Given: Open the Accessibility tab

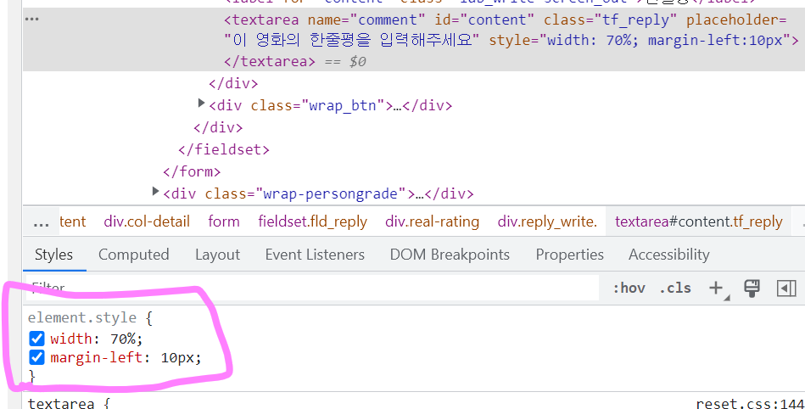Looking at the screenshot, I should (x=669, y=255).
